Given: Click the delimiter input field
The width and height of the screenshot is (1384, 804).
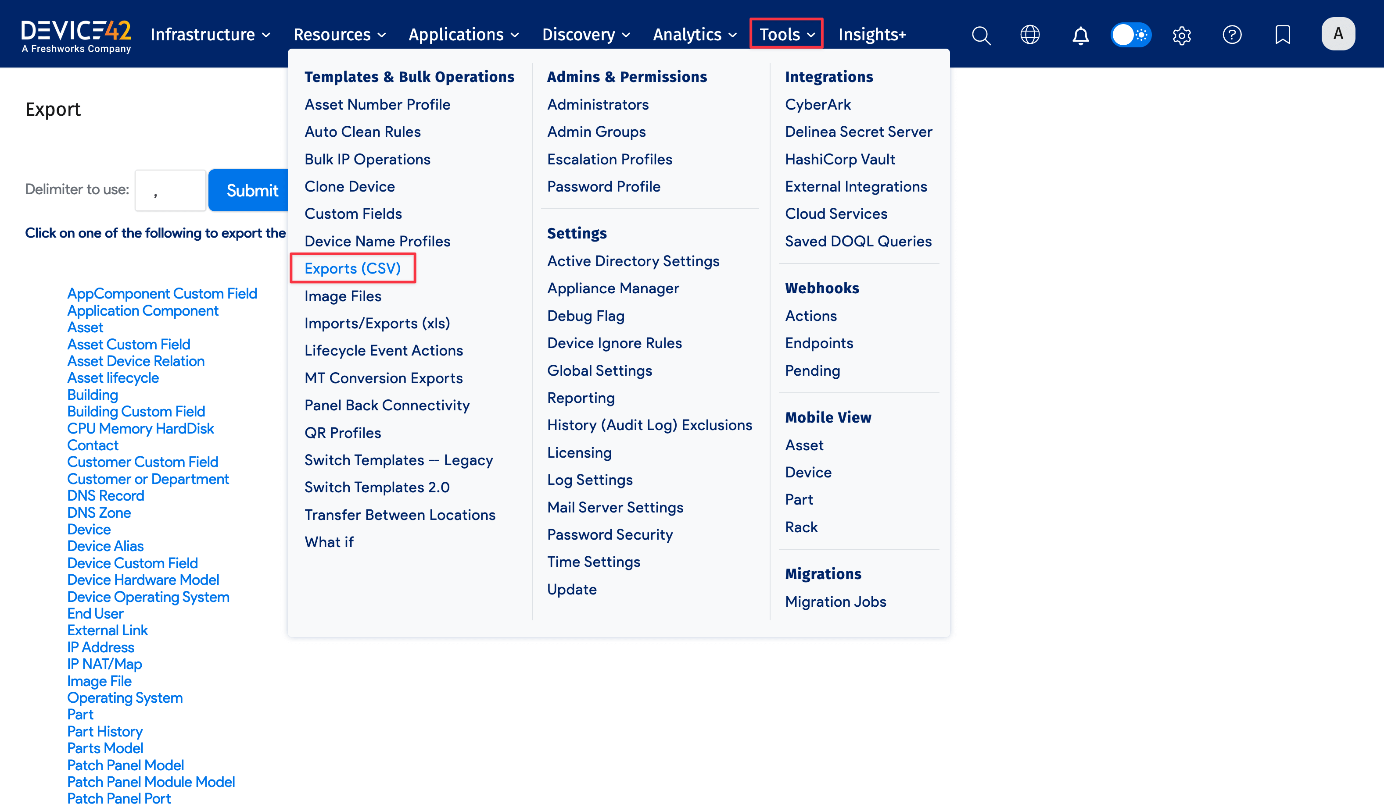Looking at the screenshot, I should [170, 190].
